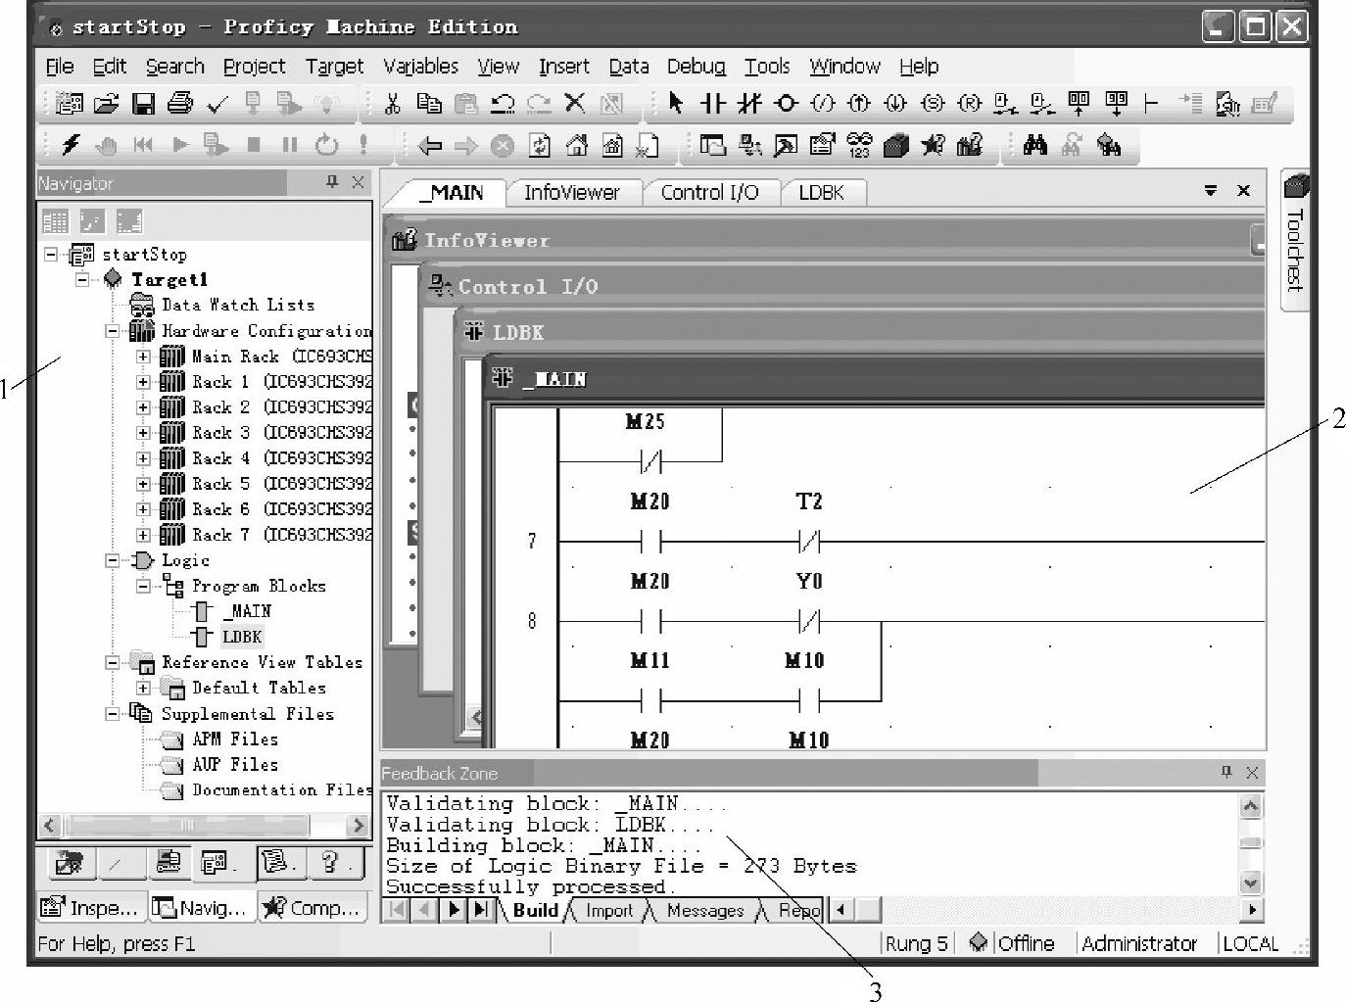Open the Project menu
1346x1002 pixels.
(x=255, y=66)
